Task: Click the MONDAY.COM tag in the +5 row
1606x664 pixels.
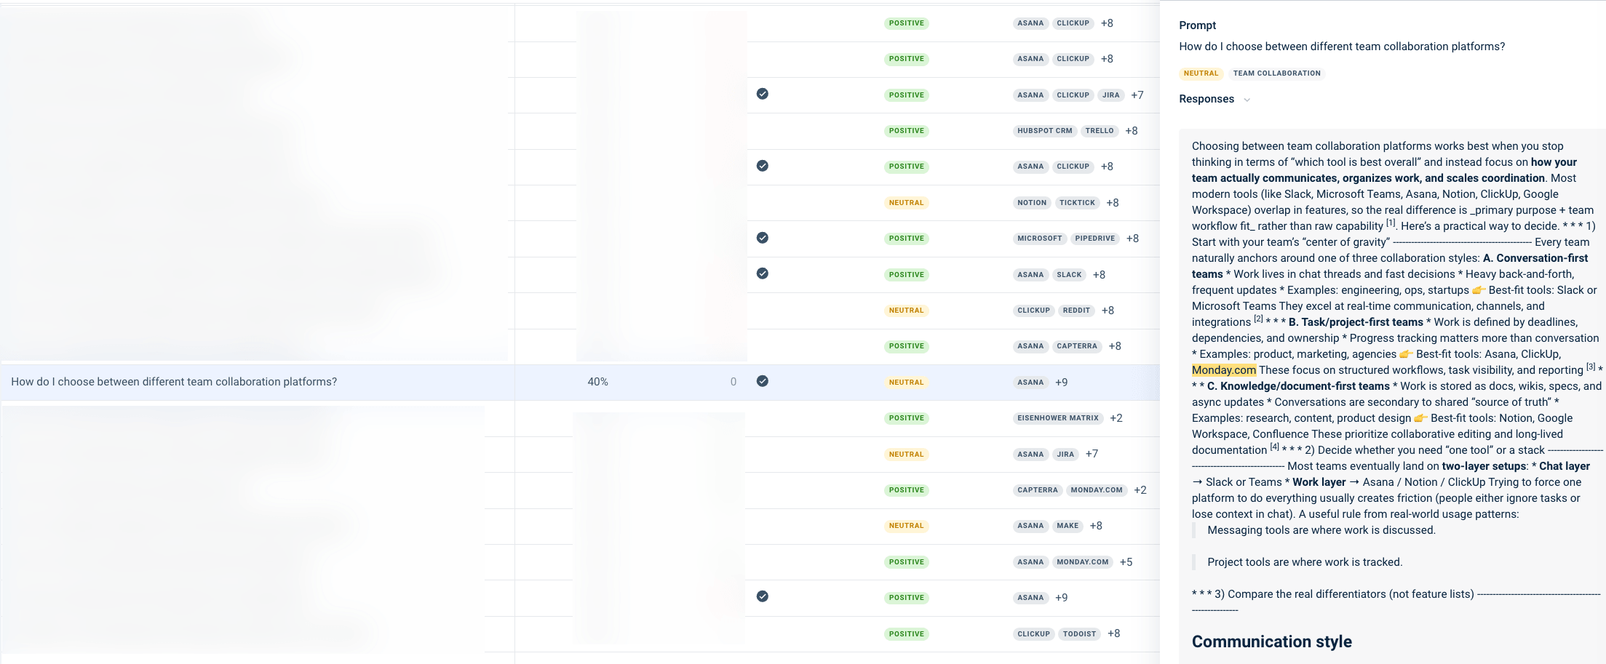Action: [1083, 562]
